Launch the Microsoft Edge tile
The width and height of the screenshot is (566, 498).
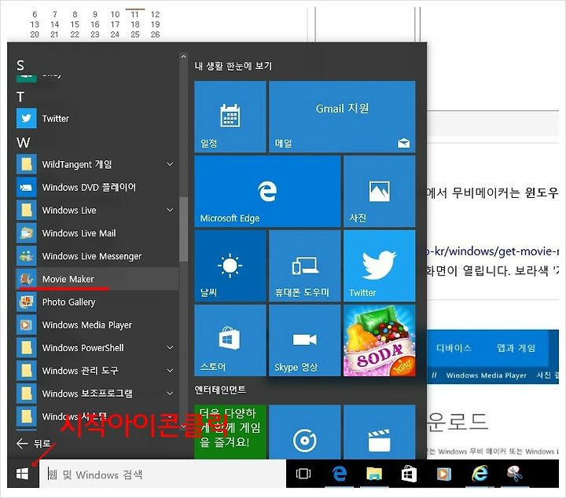267,192
